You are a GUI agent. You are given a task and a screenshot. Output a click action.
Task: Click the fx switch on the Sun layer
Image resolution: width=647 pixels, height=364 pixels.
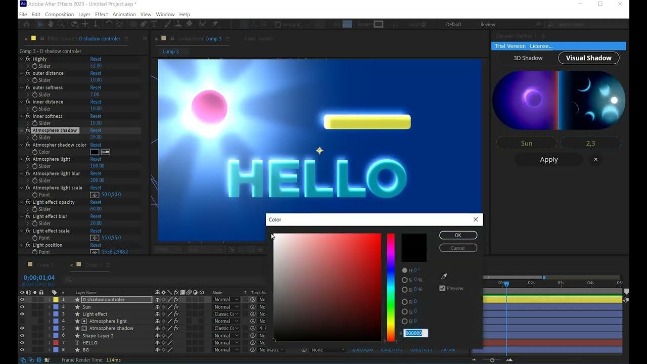tap(176, 307)
